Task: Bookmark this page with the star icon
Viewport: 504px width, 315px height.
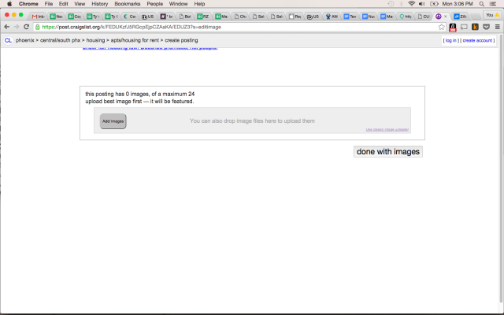Action: click(x=442, y=27)
